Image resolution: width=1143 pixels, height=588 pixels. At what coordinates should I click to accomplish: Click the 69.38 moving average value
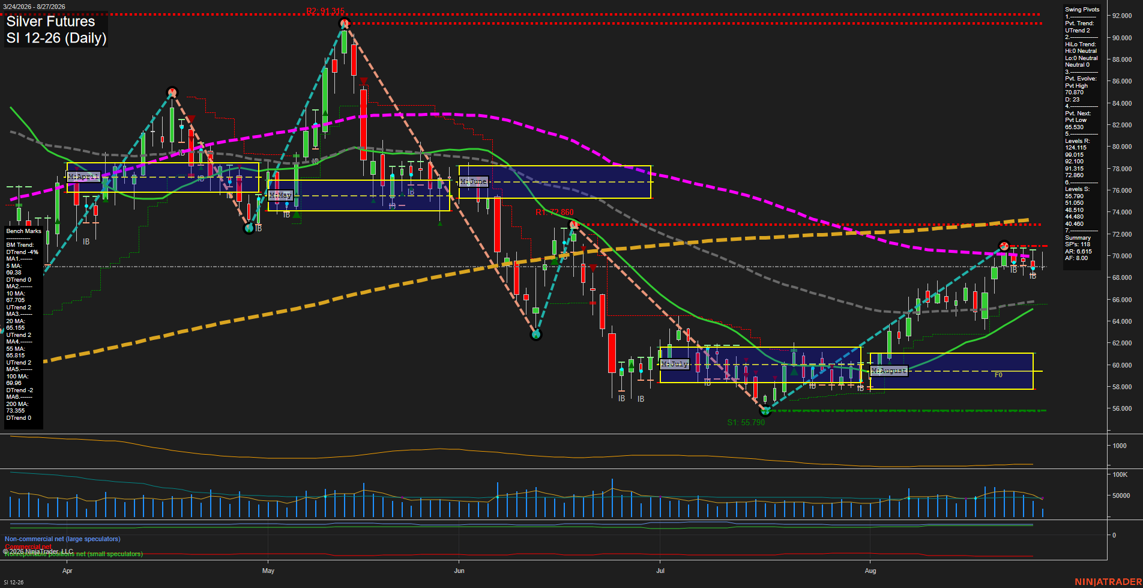14,273
